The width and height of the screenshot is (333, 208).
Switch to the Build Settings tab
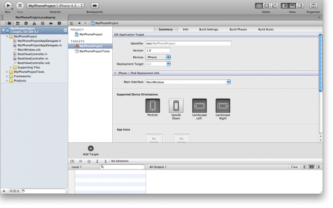pyautogui.click(x=208, y=29)
